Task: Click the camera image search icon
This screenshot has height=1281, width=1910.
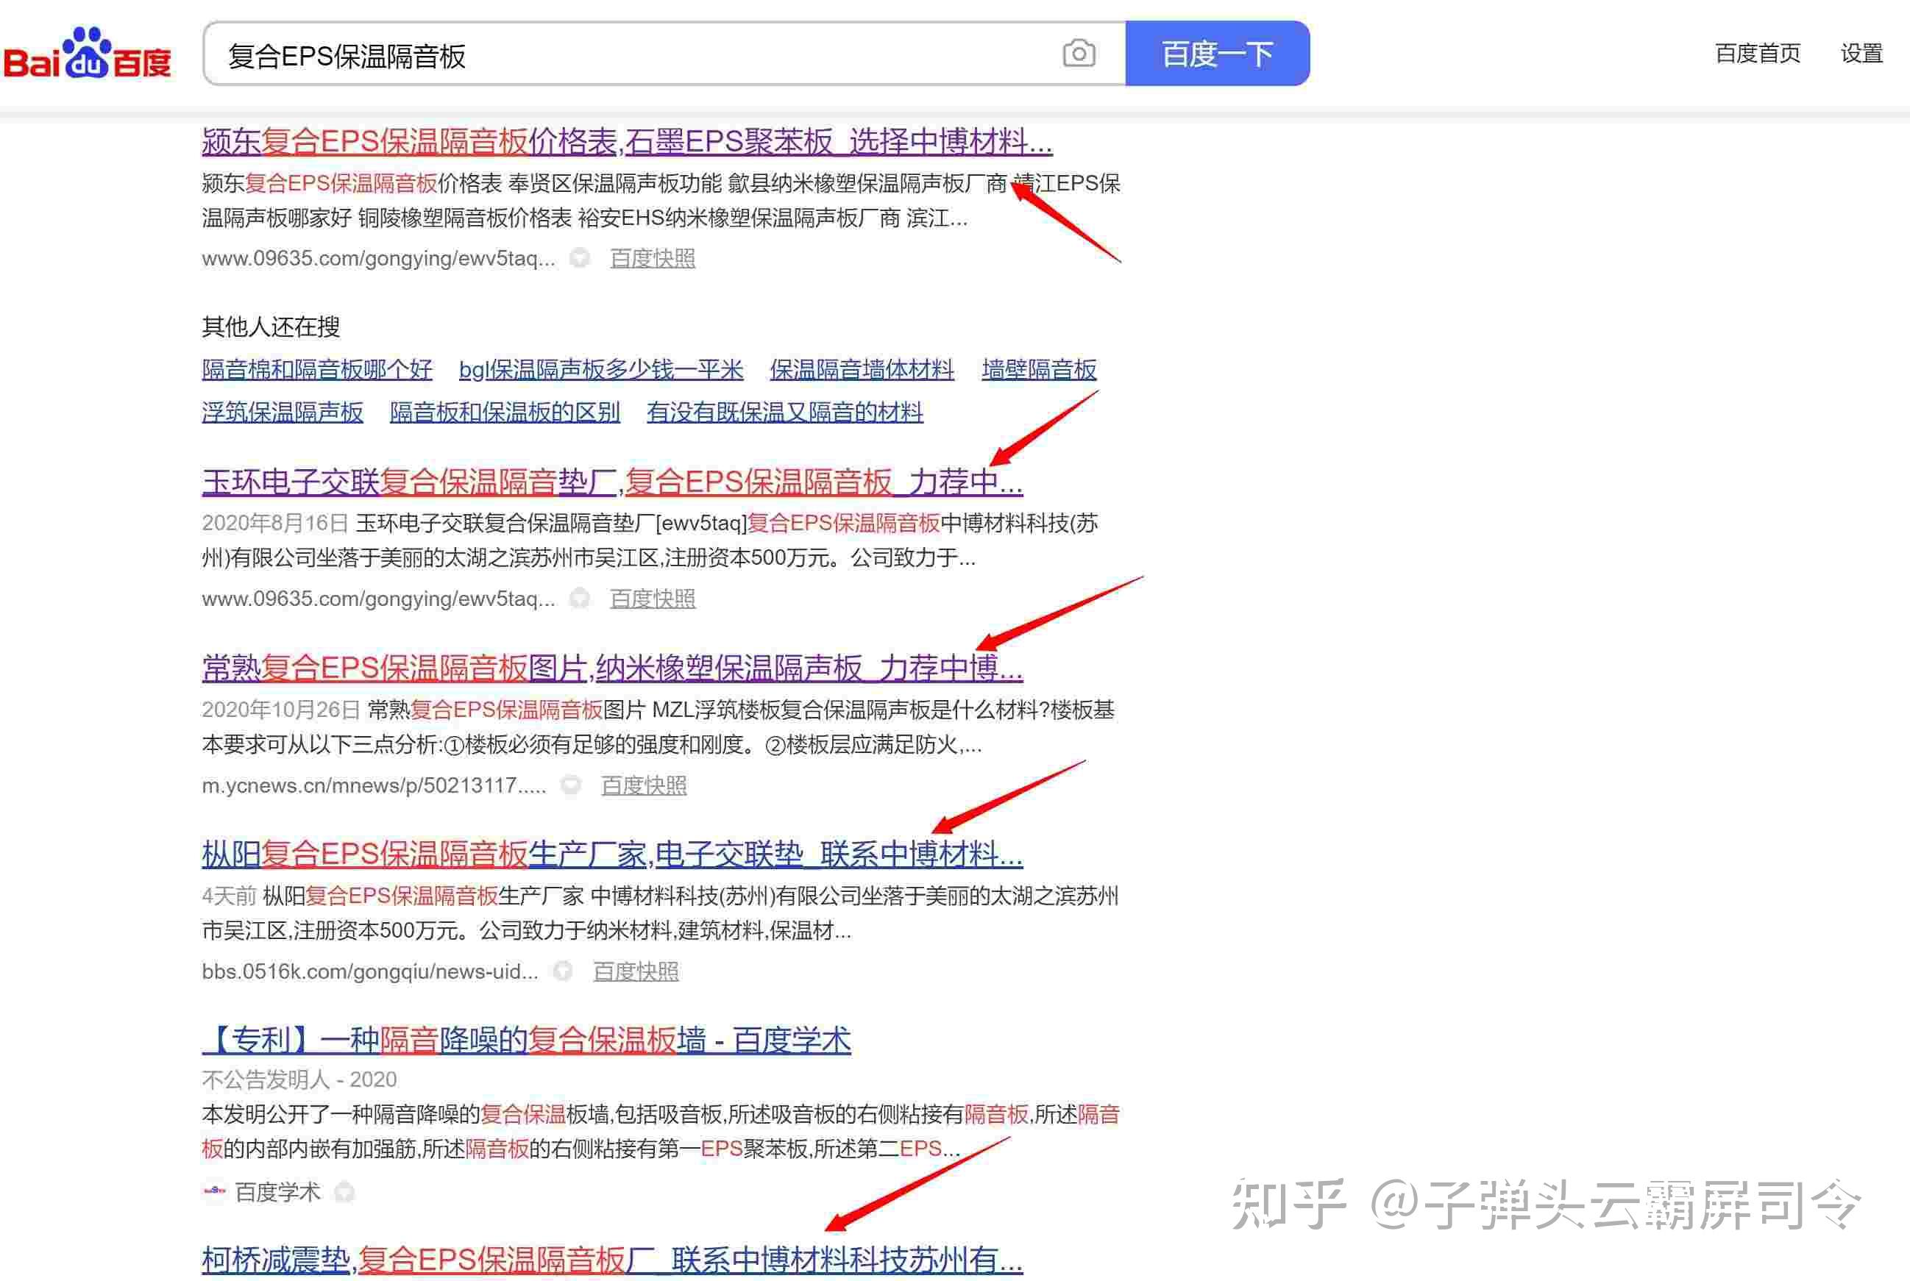Action: [1078, 54]
